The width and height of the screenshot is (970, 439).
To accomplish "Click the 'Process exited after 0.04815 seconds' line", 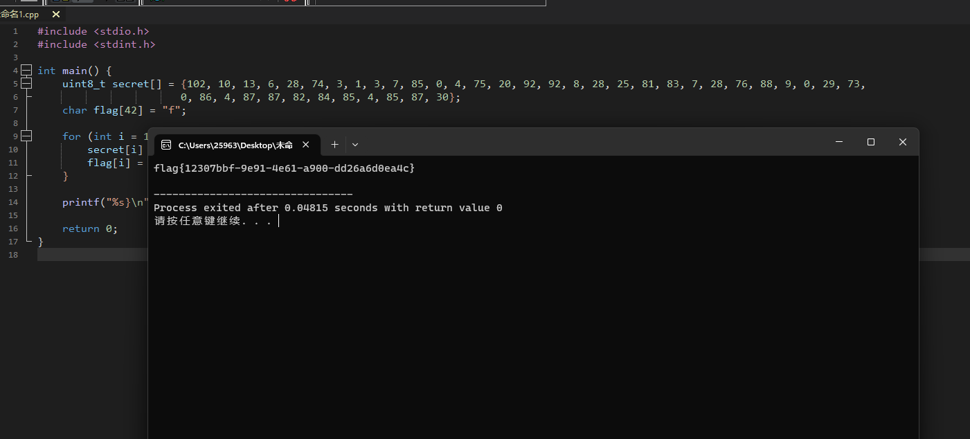I will (x=327, y=208).
